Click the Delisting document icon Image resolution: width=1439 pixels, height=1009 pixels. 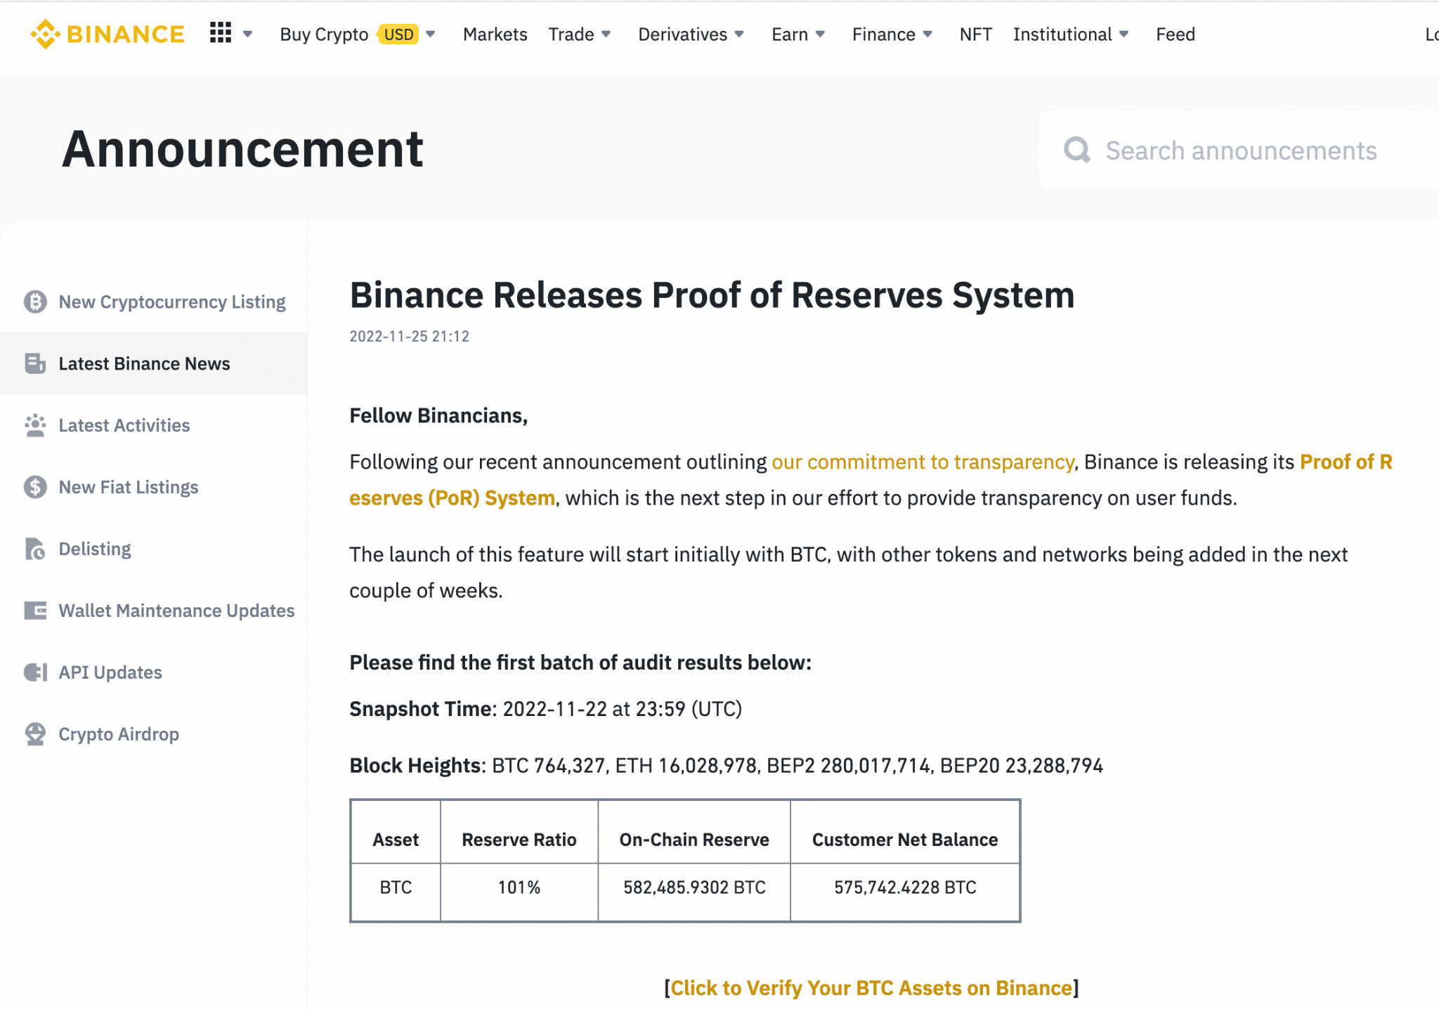pyautogui.click(x=35, y=549)
